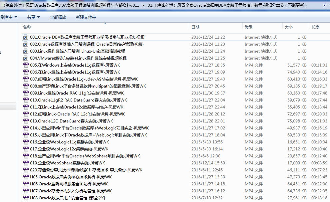Viewport: 330px width, 202px height.
Task: Select file name 013.Oracle12C_DataGuard容灾实施-风哥WK
Action: click(x=72, y=121)
